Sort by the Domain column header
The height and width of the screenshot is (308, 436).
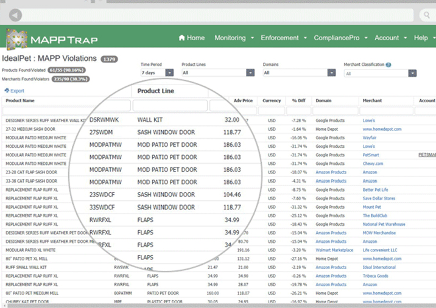323,100
